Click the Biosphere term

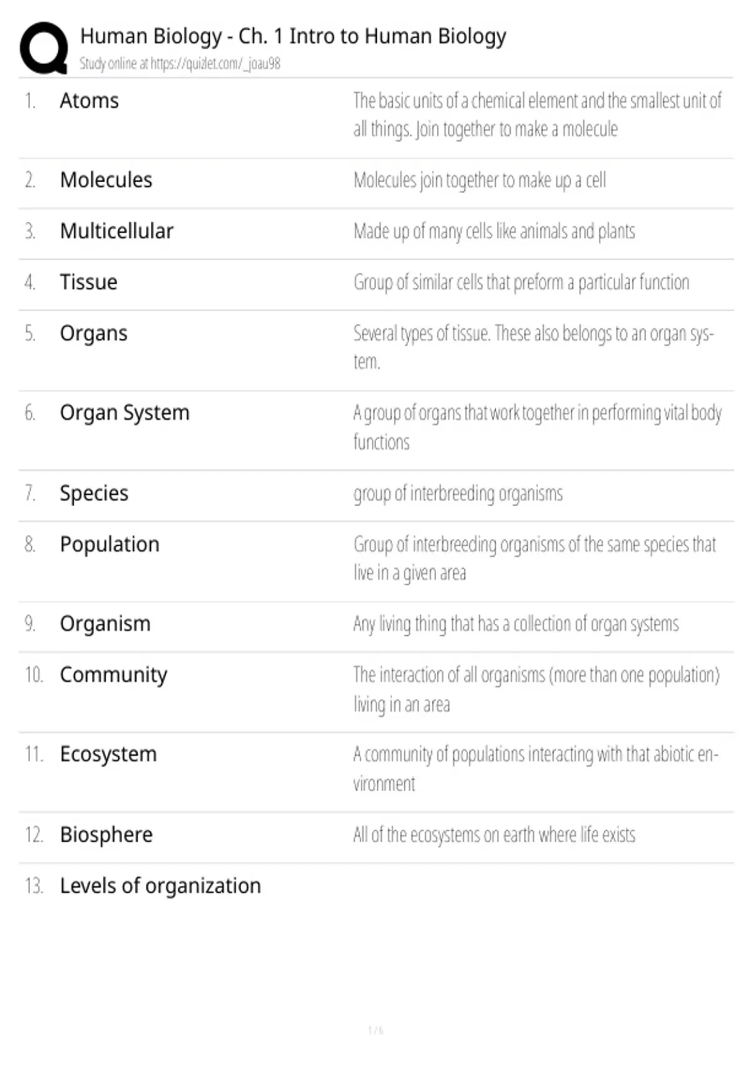[106, 835]
